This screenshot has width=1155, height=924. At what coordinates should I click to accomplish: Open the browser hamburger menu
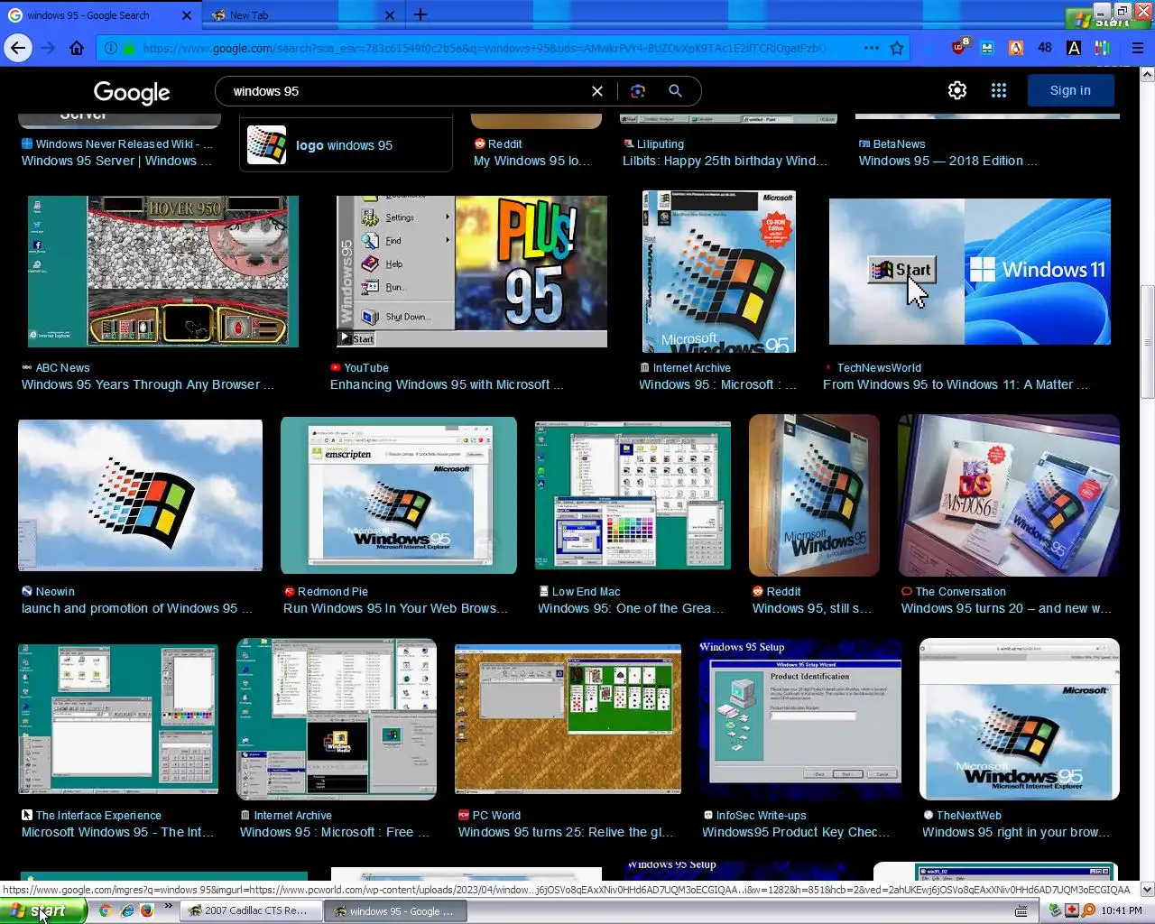(x=1138, y=48)
